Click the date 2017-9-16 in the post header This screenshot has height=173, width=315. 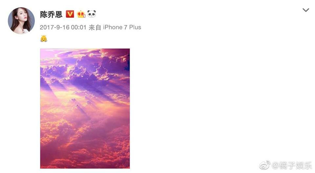pos(54,27)
